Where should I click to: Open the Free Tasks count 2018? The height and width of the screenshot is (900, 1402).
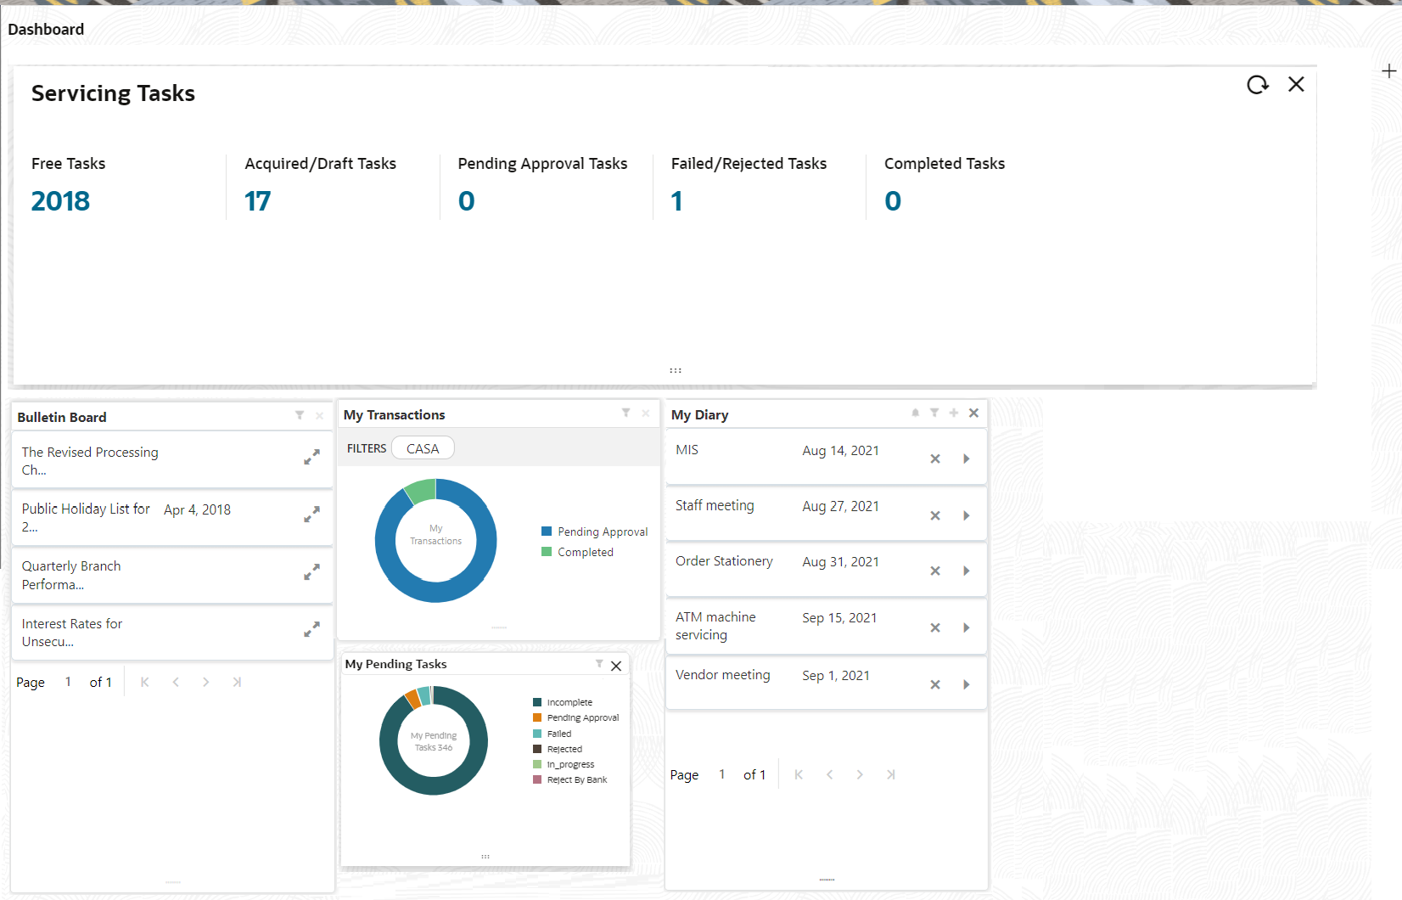pyautogui.click(x=60, y=201)
